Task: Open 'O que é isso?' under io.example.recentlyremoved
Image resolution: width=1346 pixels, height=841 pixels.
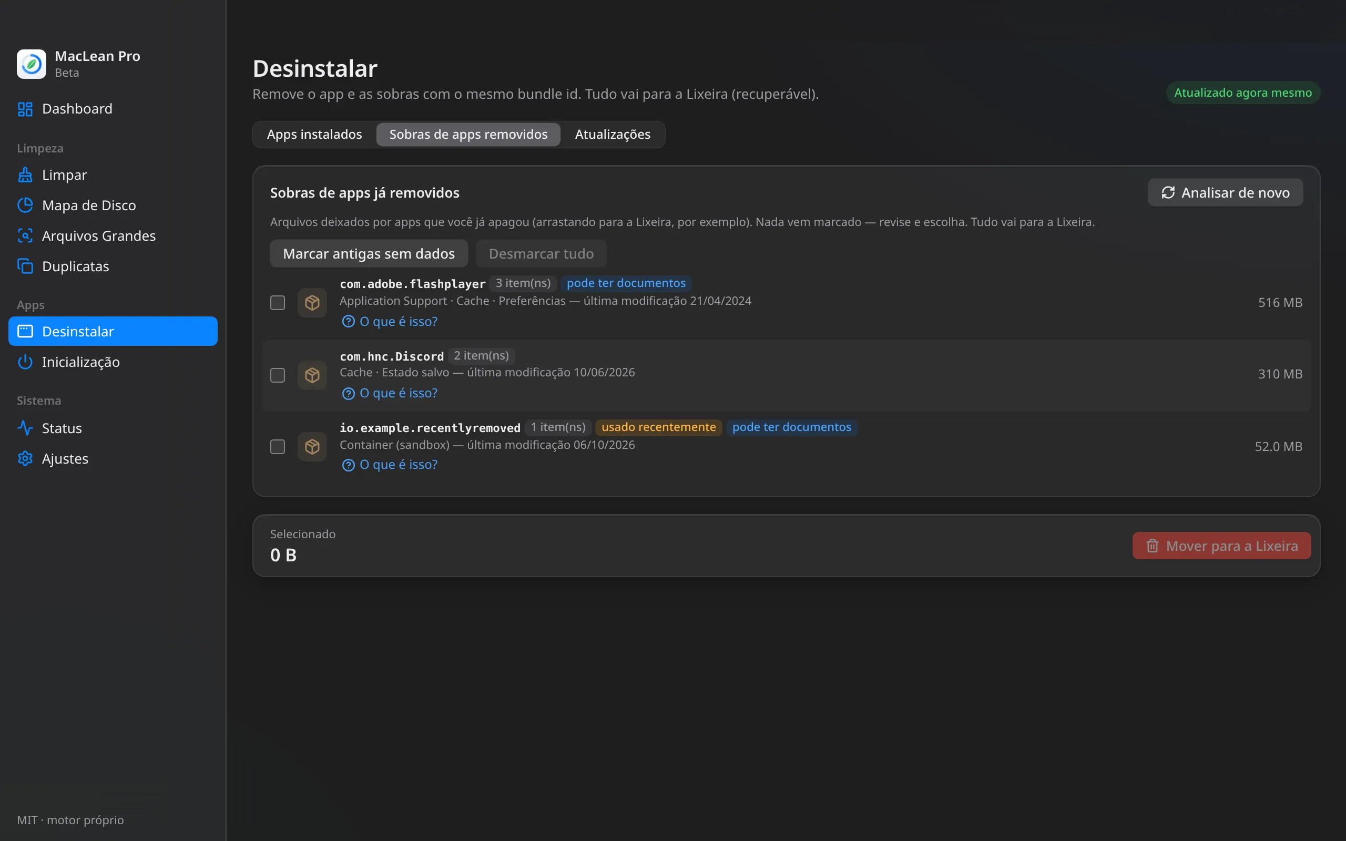Action: [390, 465]
